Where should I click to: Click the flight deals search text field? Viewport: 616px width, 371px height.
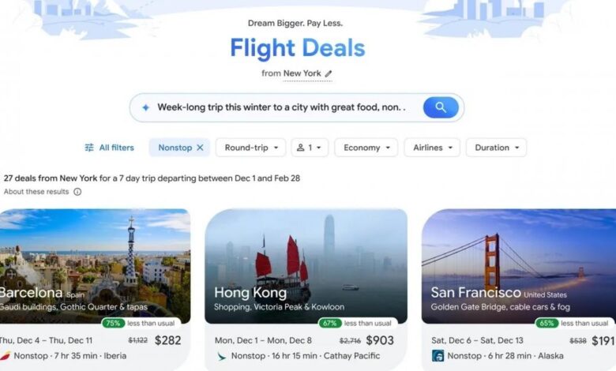pyautogui.click(x=281, y=107)
